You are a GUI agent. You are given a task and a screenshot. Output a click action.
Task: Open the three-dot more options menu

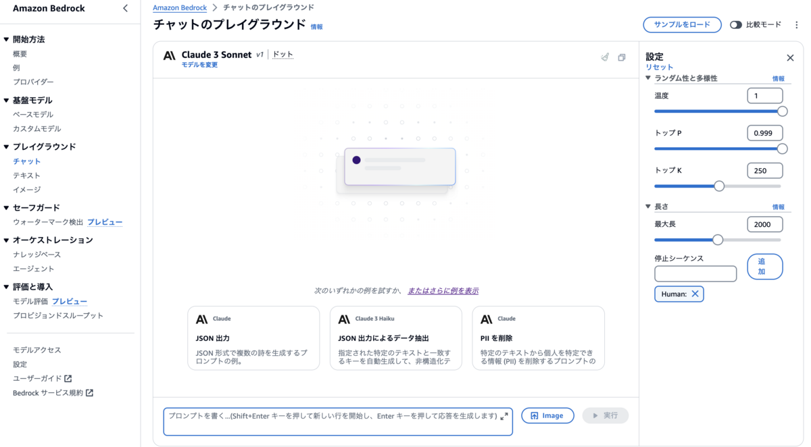[x=796, y=24]
